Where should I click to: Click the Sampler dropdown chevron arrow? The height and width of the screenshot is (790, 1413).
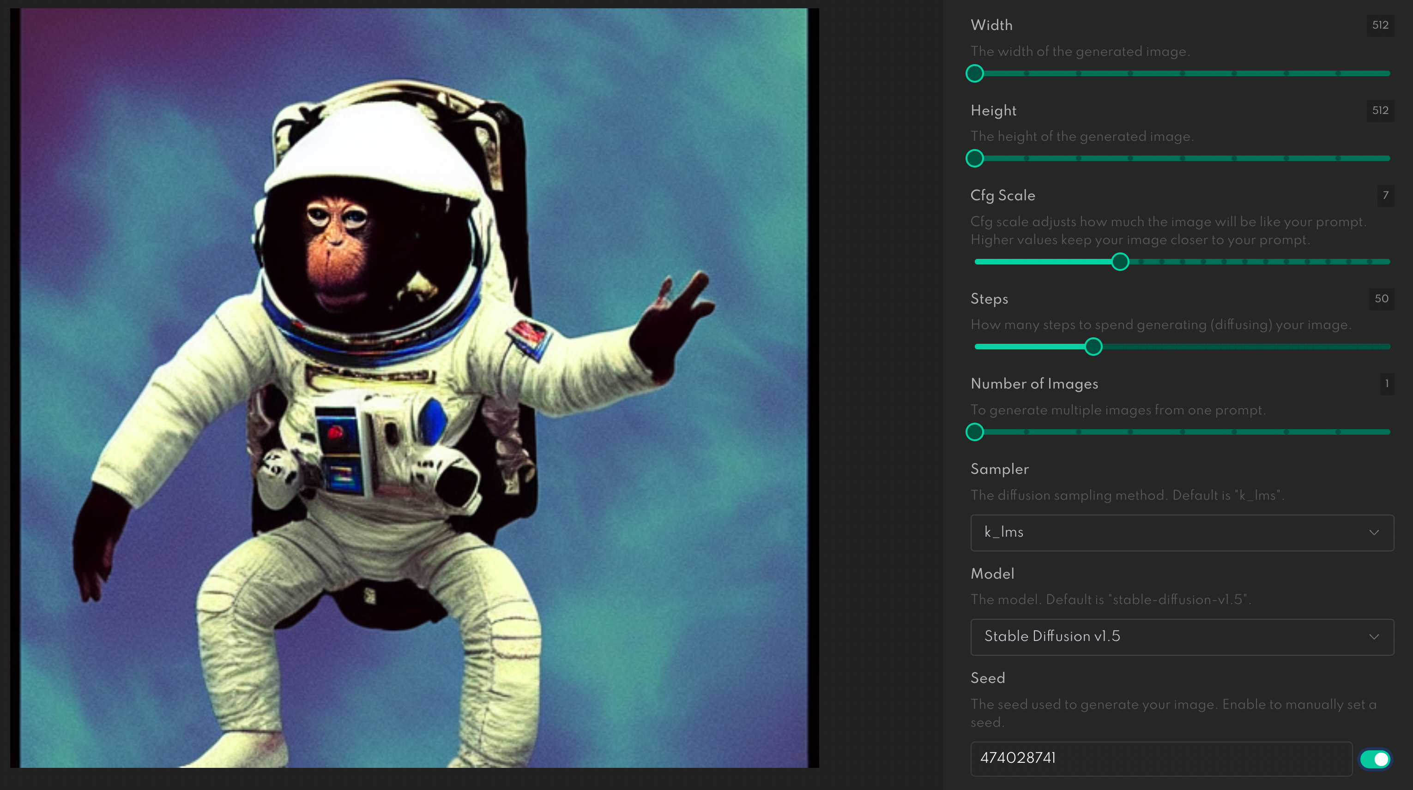[1374, 533]
